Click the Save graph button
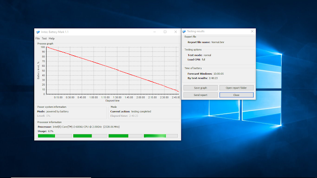The image size is (317, 178). click(x=200, y=88)
